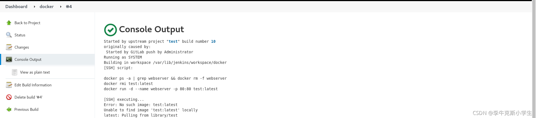Click the Changes notepad icon
The image size is (536, 118).
coord(9,47)
